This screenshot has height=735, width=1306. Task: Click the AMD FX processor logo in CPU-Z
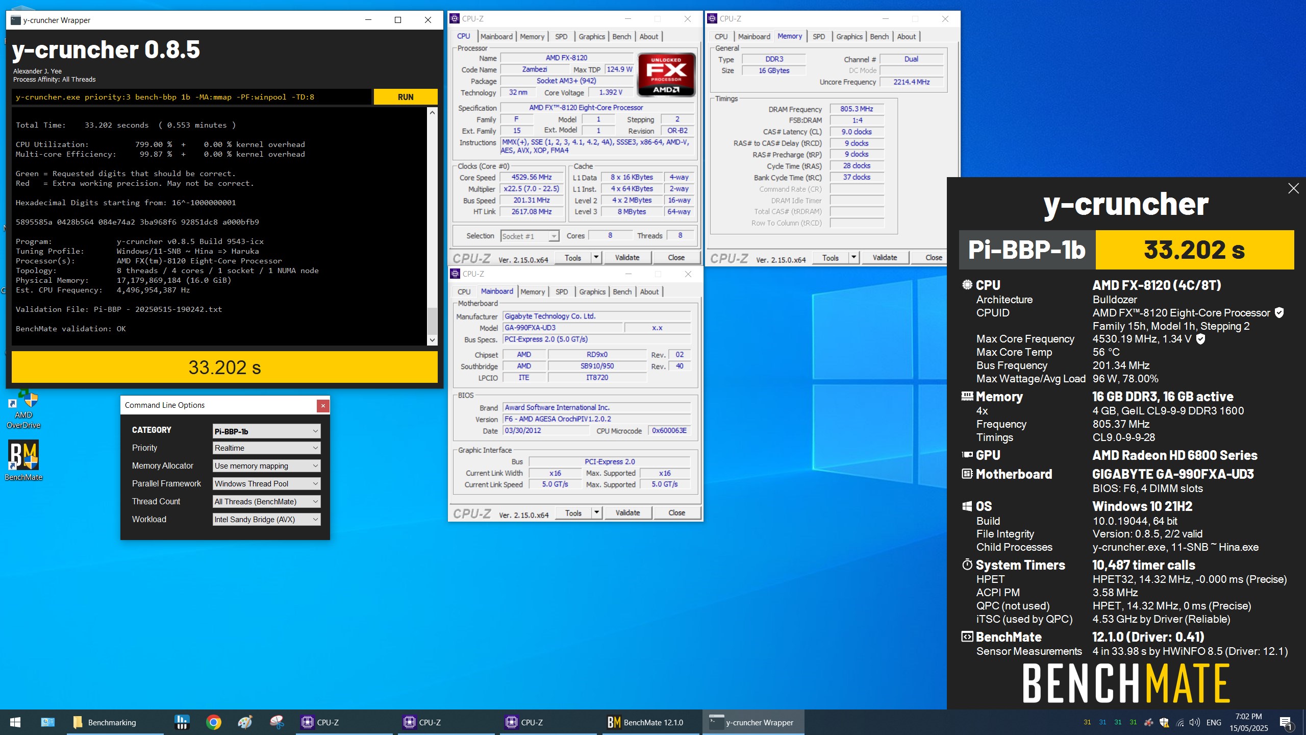pos(666,75)
